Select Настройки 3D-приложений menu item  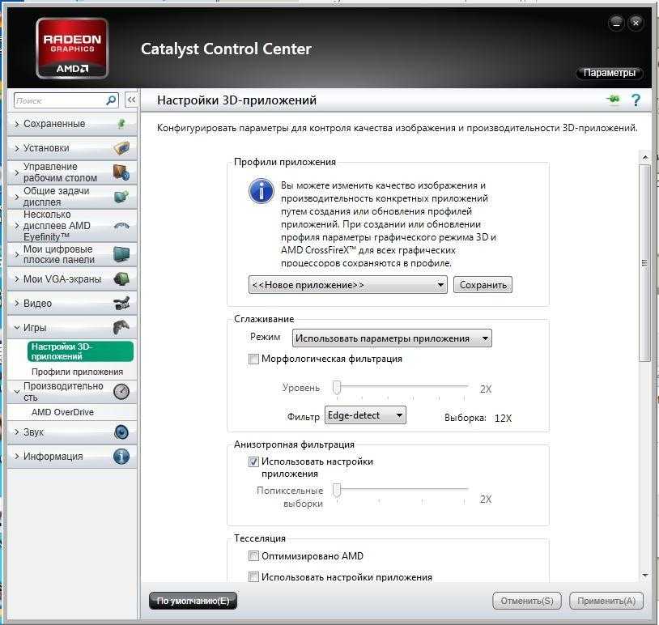[x=80, y=351]
